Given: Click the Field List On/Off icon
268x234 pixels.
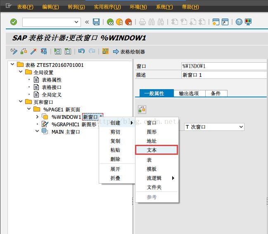Looking at the screenshot, I should pyautogui.click(x=105, y=51).
